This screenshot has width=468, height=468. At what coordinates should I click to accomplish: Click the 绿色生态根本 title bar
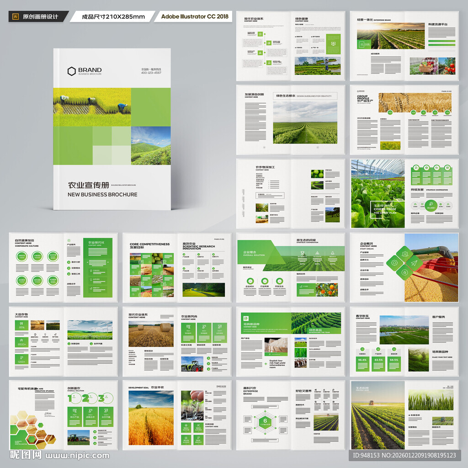[x=305, y=96]
